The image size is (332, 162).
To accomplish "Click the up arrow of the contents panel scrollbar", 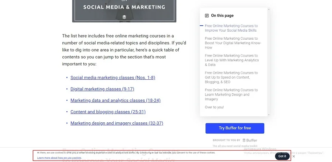I will [x=269, y=9].
